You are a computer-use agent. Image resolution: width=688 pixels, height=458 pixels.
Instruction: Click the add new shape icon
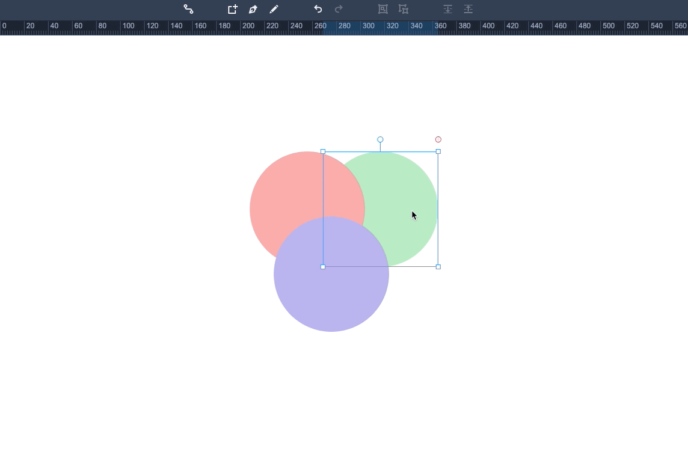[x=232, y=9]
